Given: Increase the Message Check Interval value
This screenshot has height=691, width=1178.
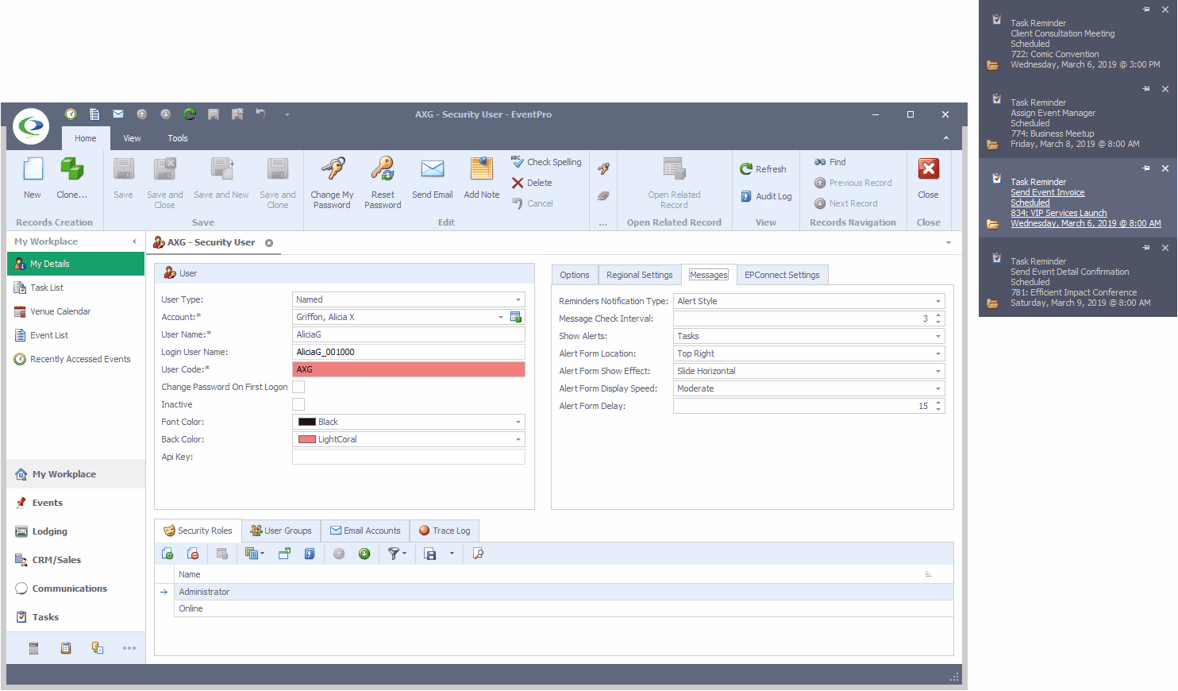Looking at the screenshot, I should (938, 315).
